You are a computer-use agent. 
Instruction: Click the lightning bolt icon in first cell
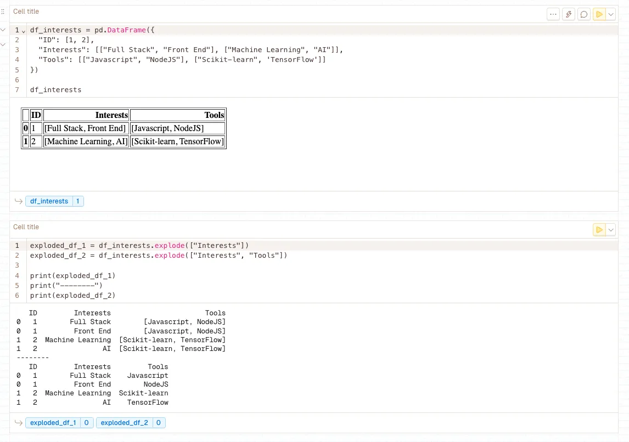(569, 14)
